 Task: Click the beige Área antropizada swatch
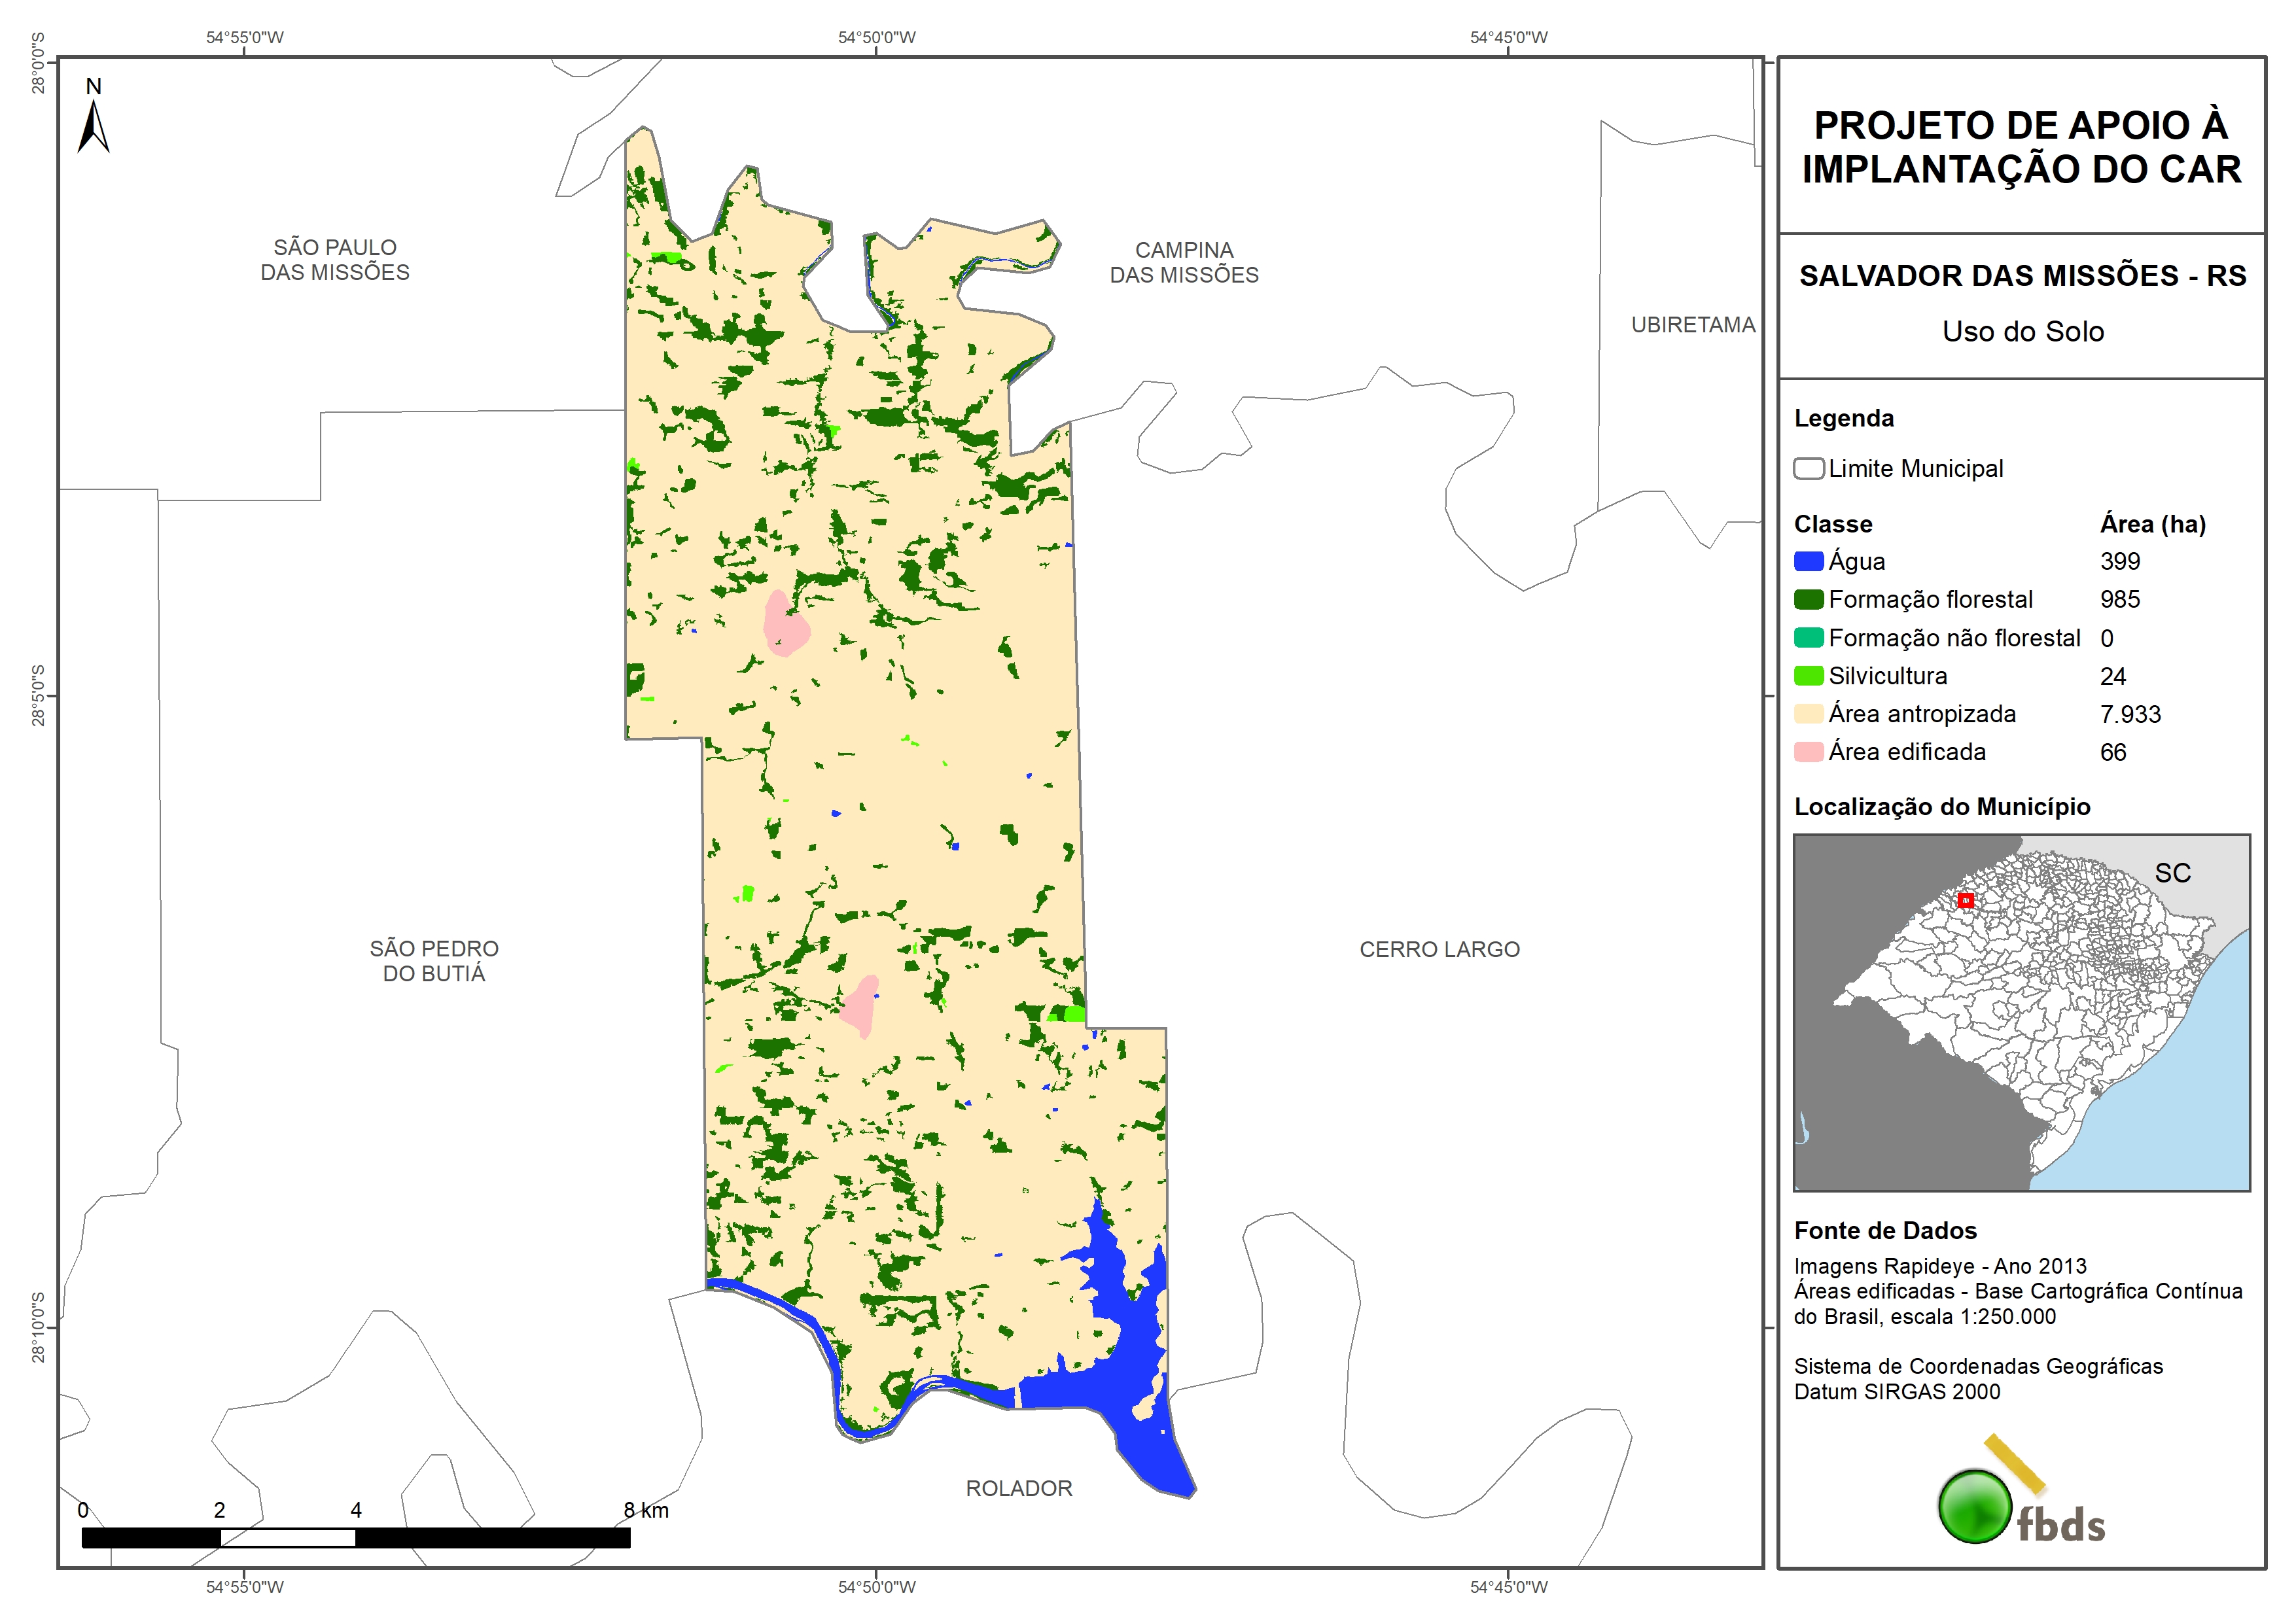click(1808, 714)
